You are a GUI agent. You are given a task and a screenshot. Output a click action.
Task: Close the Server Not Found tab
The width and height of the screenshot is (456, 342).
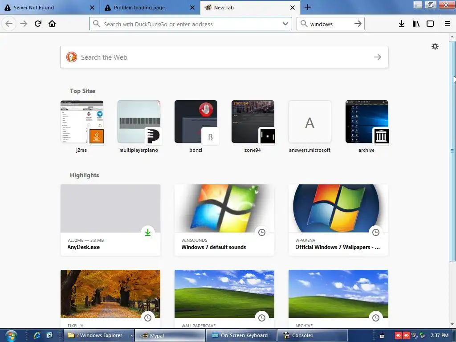tap(92, 8)
